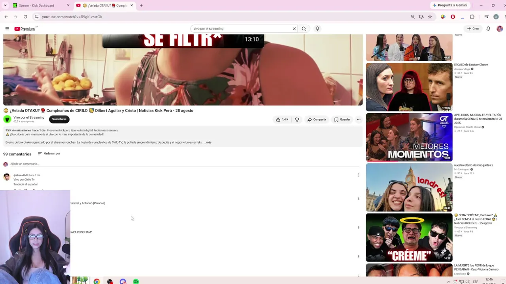Click Traducir al español under first comment
Screen dimensions: 506x284
25,184
